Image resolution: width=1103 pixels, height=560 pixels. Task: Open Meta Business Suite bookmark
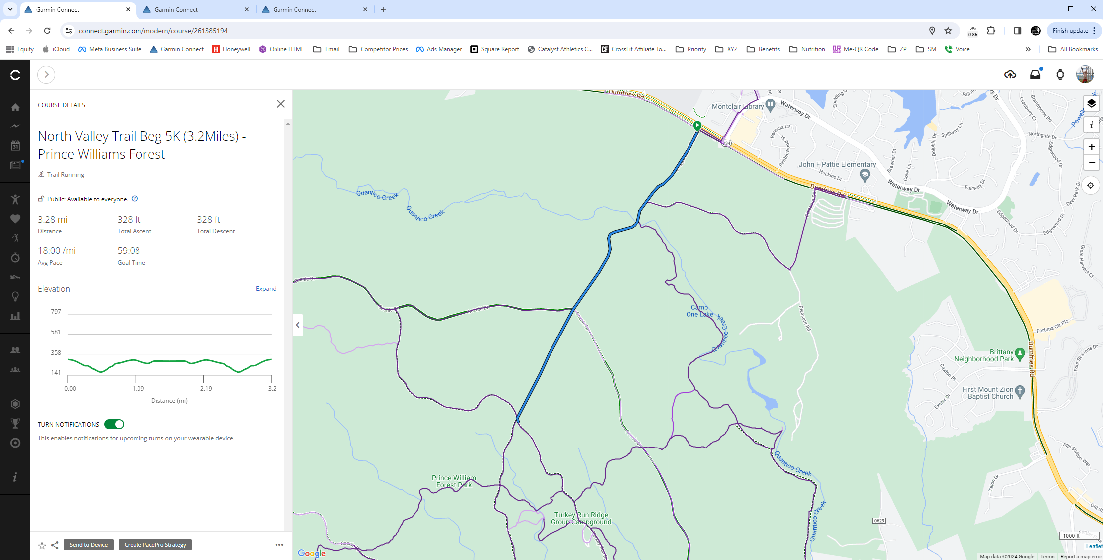(110, 49)
